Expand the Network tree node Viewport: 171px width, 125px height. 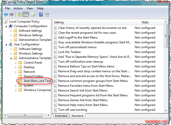pos(16,72)
